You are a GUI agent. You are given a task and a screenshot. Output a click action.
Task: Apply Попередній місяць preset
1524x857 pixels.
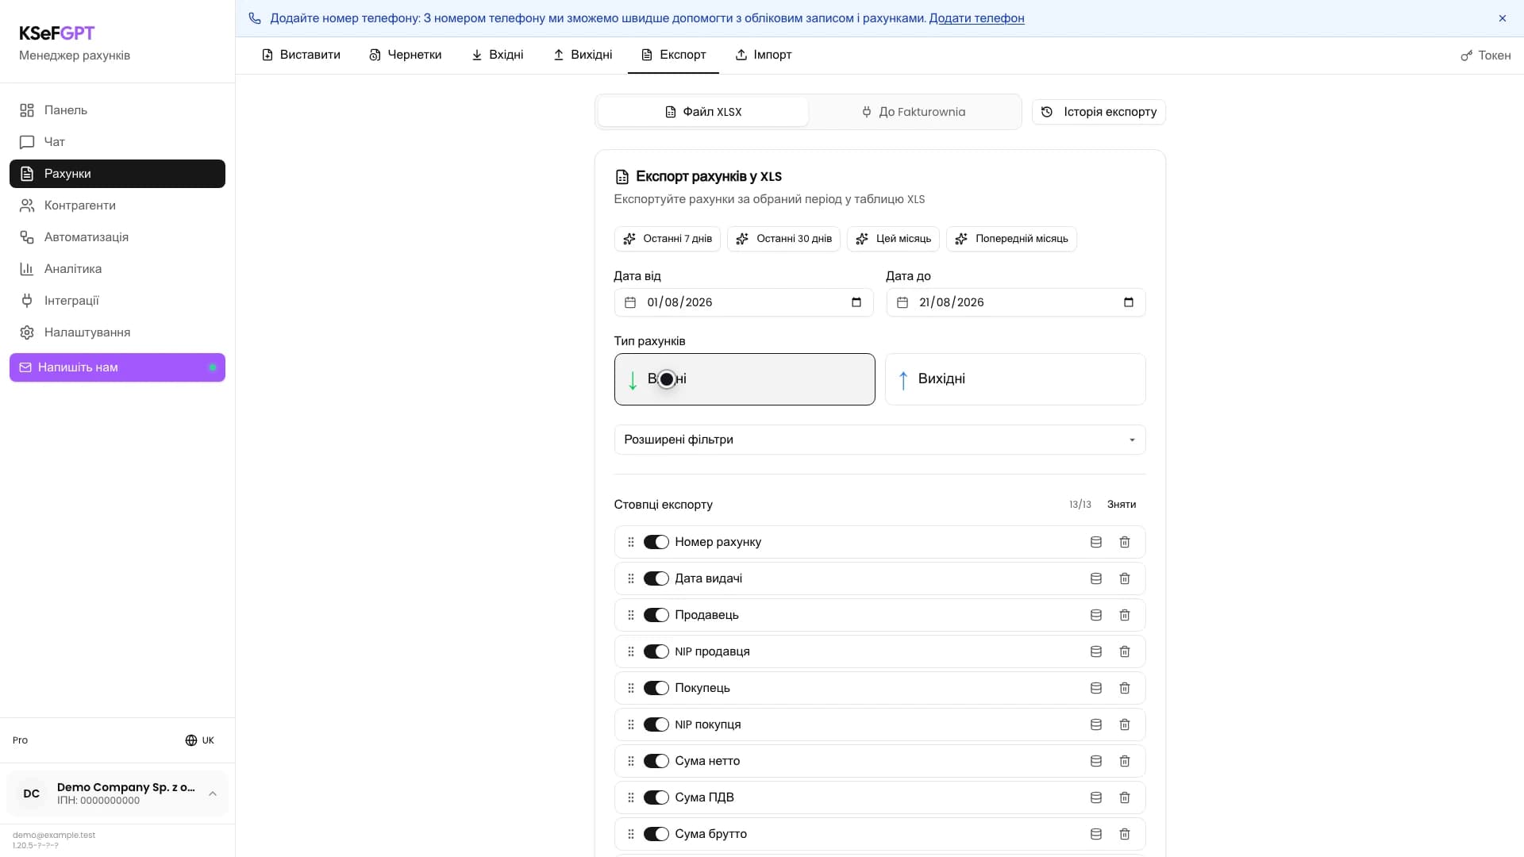coord(1011,239)
